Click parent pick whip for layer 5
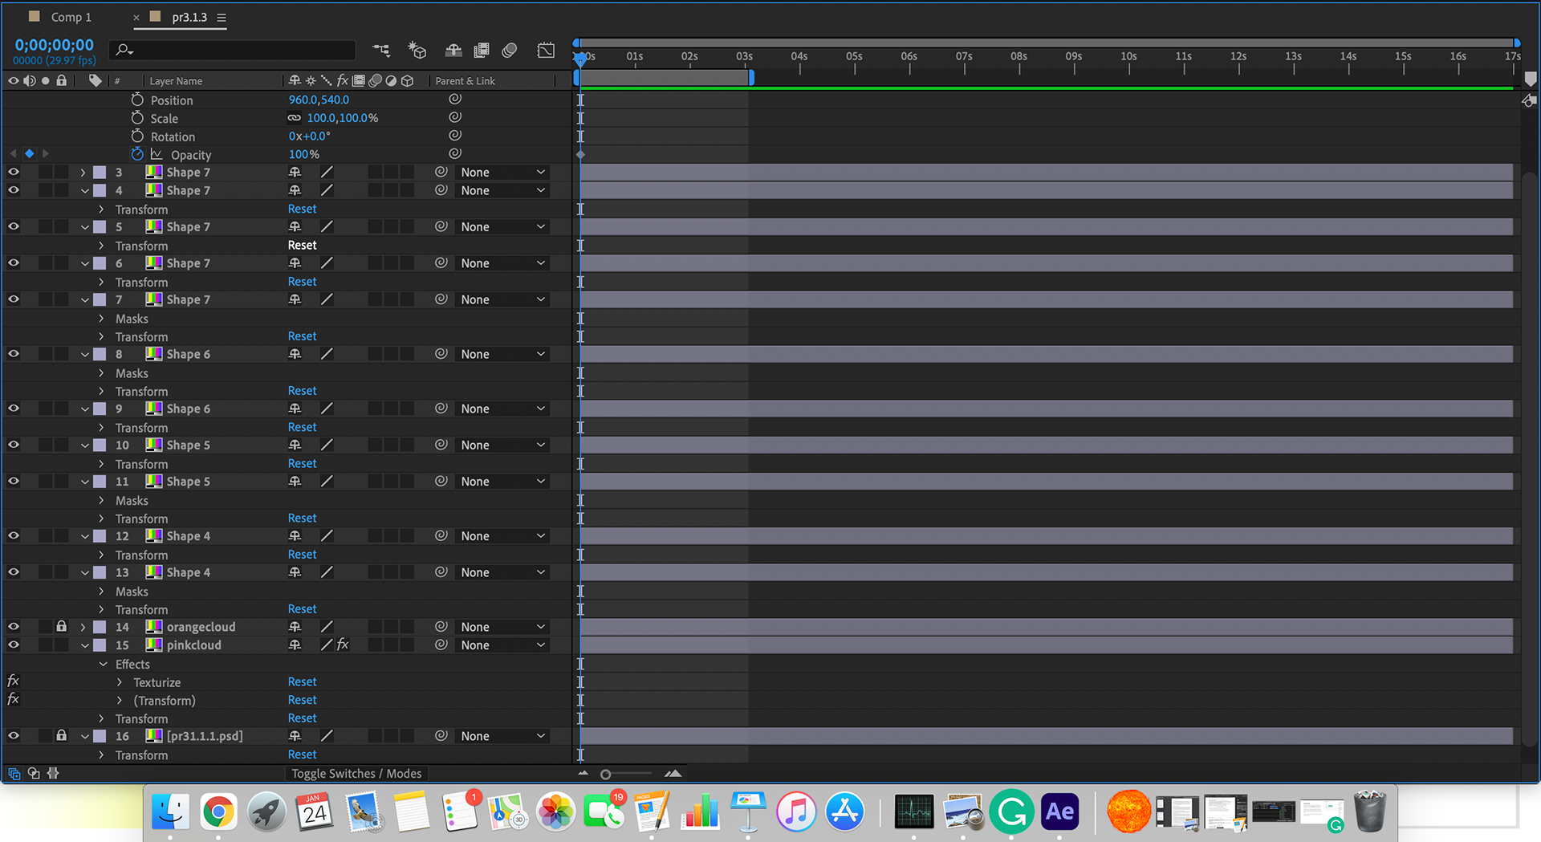 (x=441, y=226)
